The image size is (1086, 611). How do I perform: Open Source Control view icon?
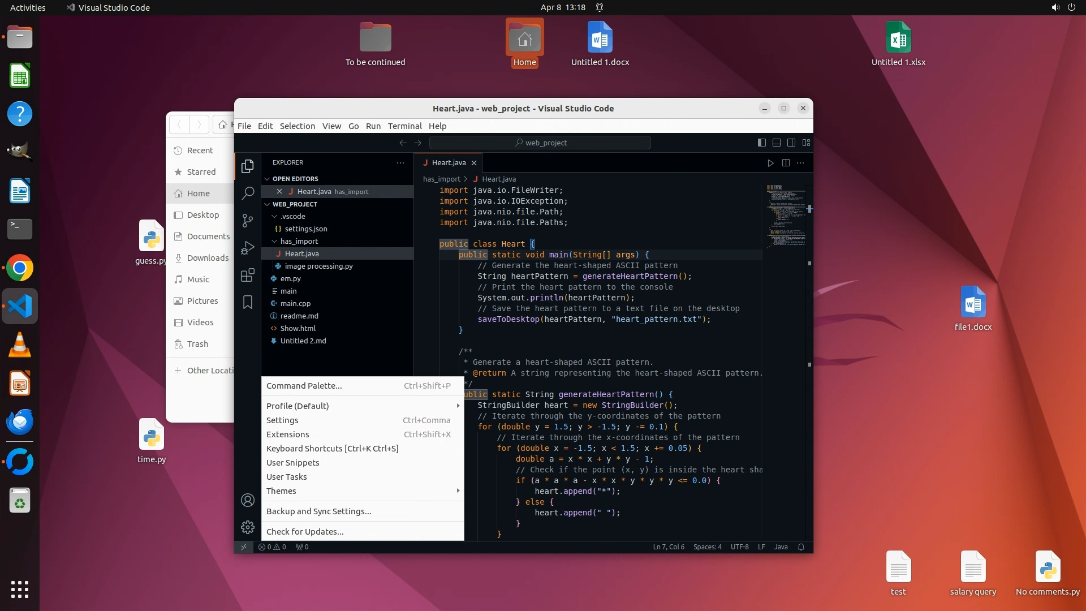point(248,221)
